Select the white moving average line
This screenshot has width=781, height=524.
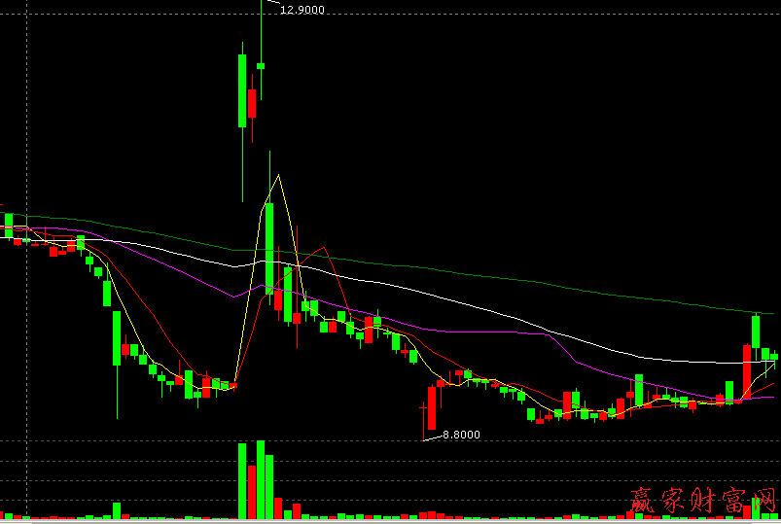coord(486,303)
